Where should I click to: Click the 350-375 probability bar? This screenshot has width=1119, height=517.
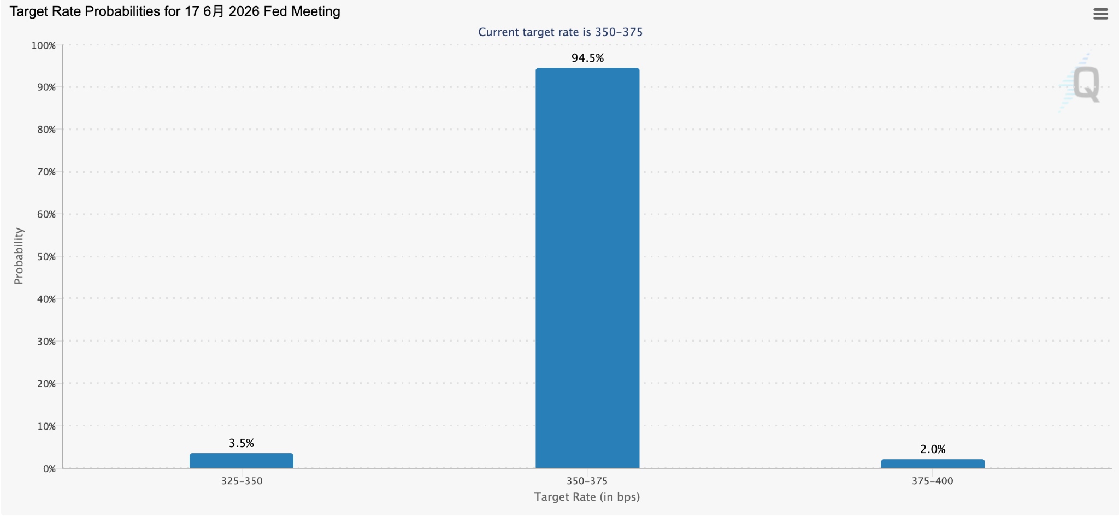587,268
